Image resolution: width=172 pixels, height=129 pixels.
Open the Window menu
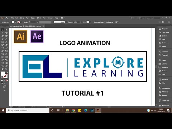tap(50, 18)
